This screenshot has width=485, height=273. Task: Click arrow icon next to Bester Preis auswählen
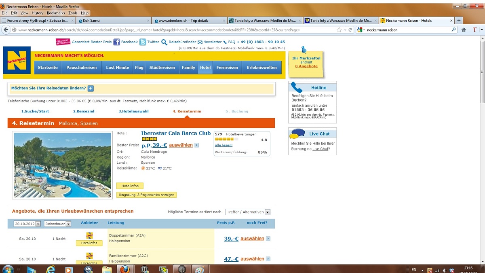[196, 145]
